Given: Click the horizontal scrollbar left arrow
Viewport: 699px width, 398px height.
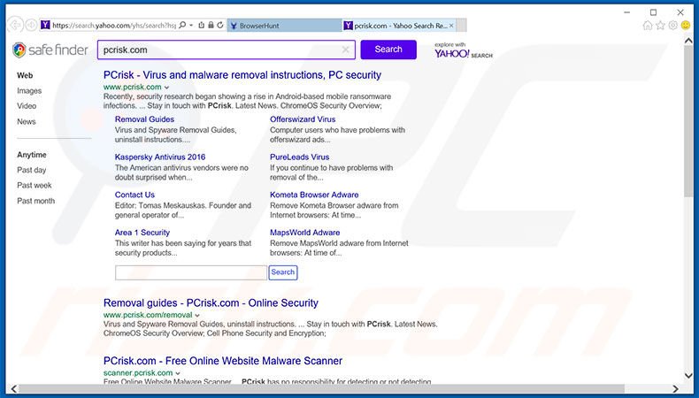Looking at the screenshot, I should tap(13, 388).
